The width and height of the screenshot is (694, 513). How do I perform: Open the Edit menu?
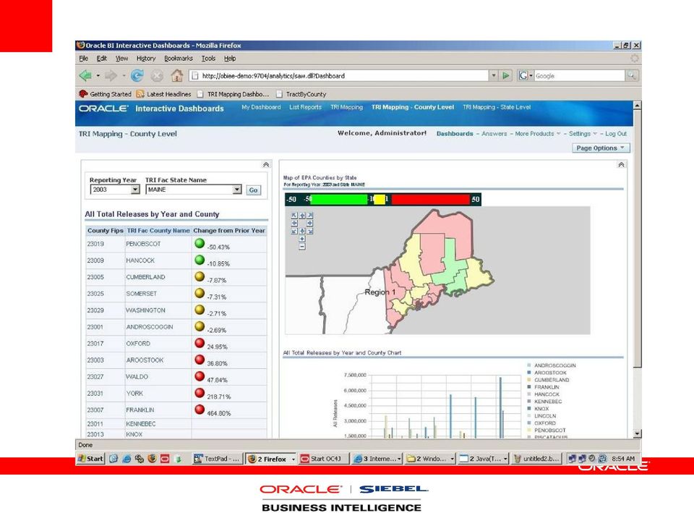tap(102, 59)
